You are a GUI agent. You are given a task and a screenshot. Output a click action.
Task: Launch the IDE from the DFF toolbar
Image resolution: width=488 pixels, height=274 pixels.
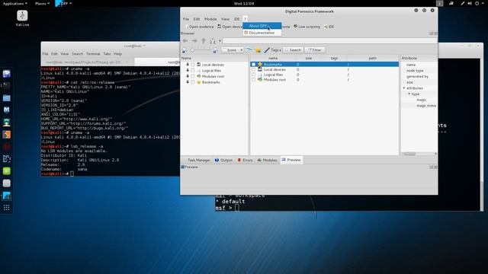tap(329, 27)
